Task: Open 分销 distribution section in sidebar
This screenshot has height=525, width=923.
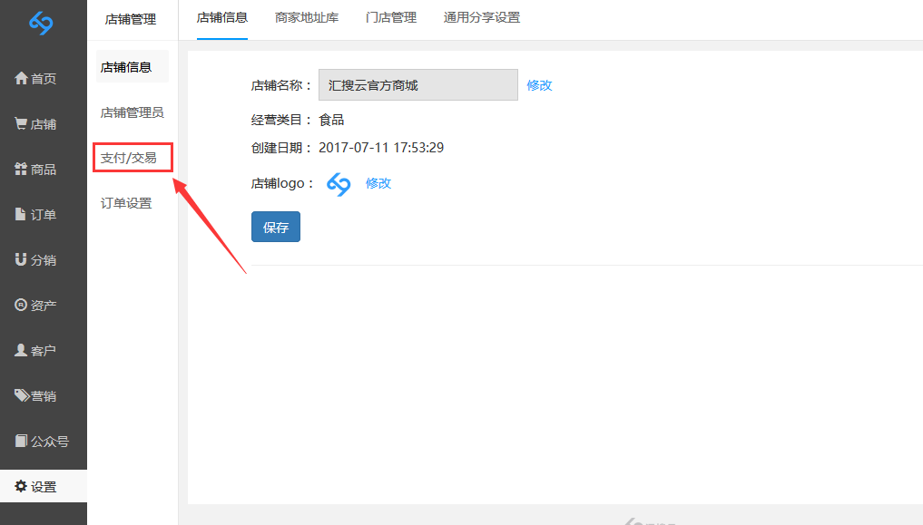Action: [x=36, y=260]
